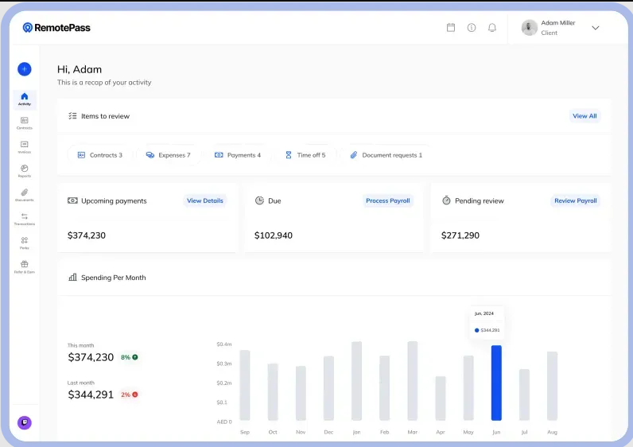Screen dimensions: 633x447
Task: Open the Perks section
Action: [25, 242]
